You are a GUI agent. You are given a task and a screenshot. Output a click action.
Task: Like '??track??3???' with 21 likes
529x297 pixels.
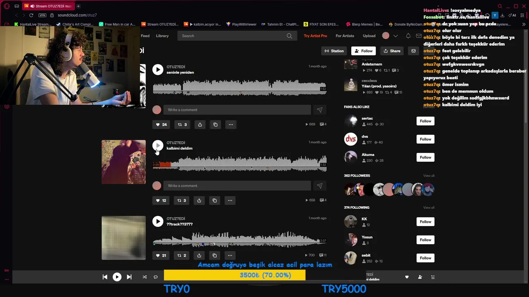point(161,255)
